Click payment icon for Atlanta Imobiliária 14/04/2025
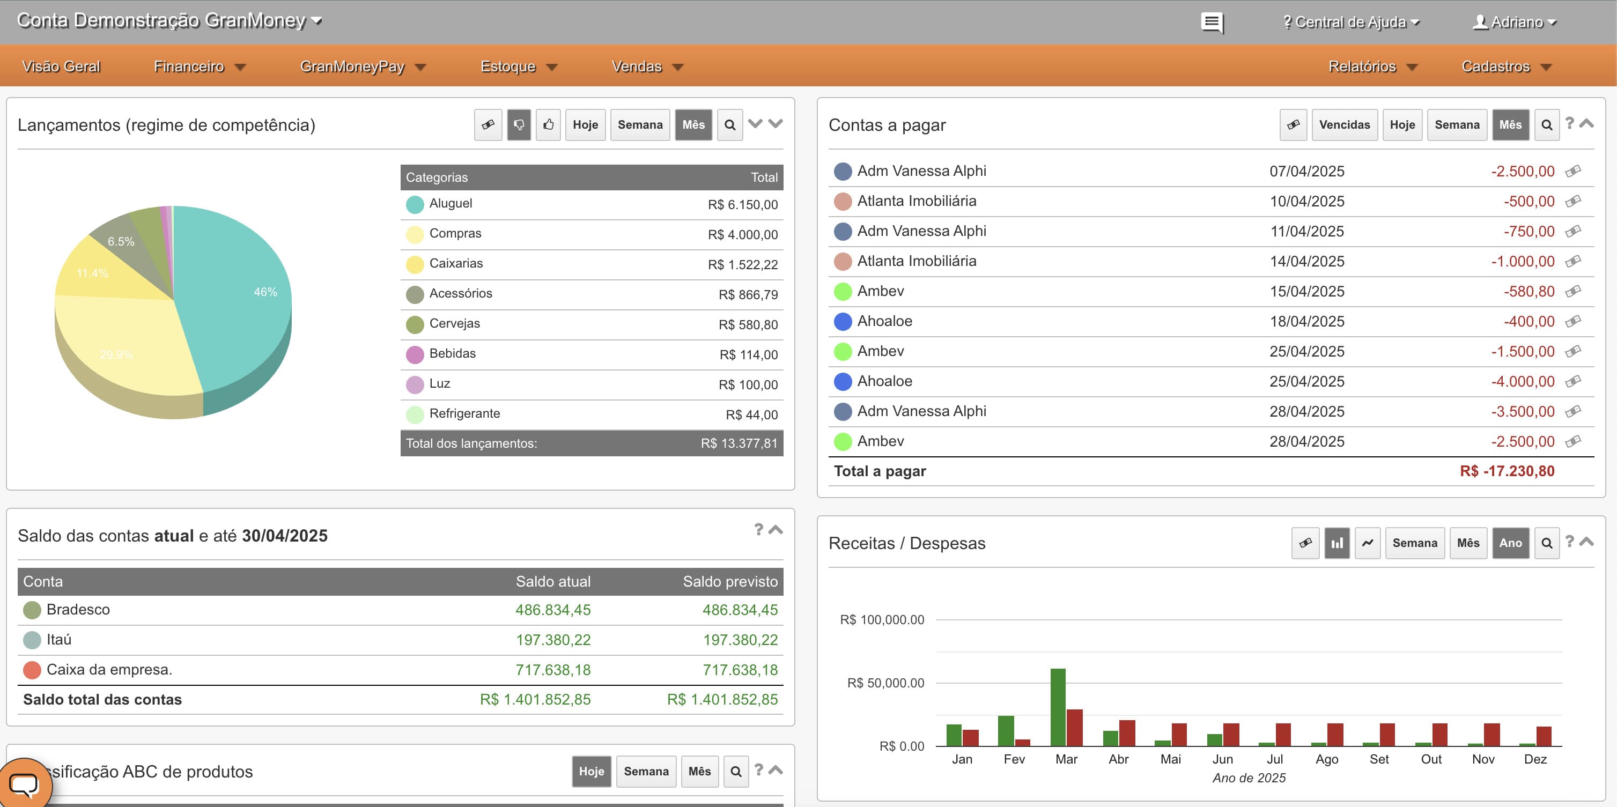This screenshot has width=1617, height=807. 1573,262
